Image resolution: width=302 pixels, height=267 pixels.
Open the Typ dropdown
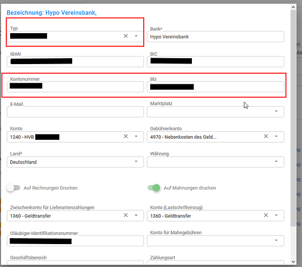point(136,36)
